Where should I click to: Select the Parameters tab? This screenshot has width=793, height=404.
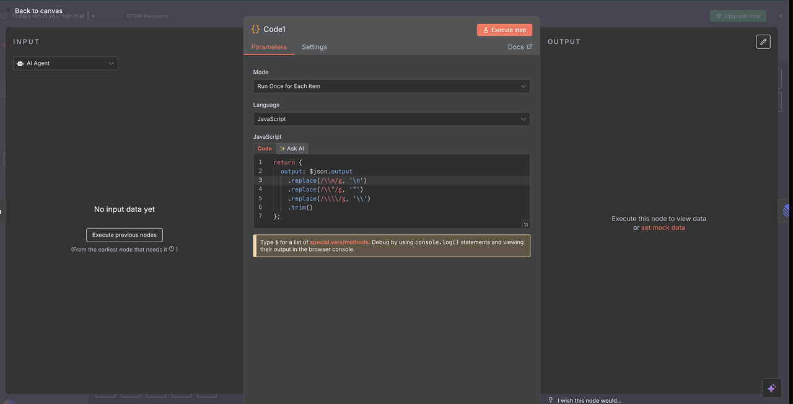269,47
